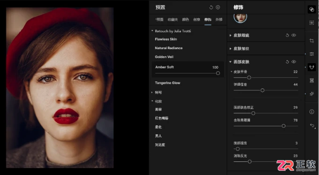Reset presets with the undo arrow beside 预置
319x175 pixels.
click(211, 7)
